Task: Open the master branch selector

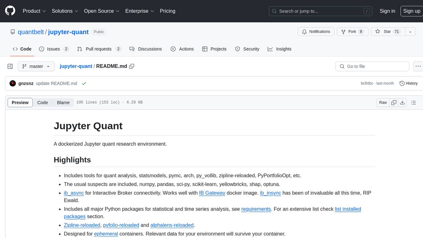Action: point(36,66)
